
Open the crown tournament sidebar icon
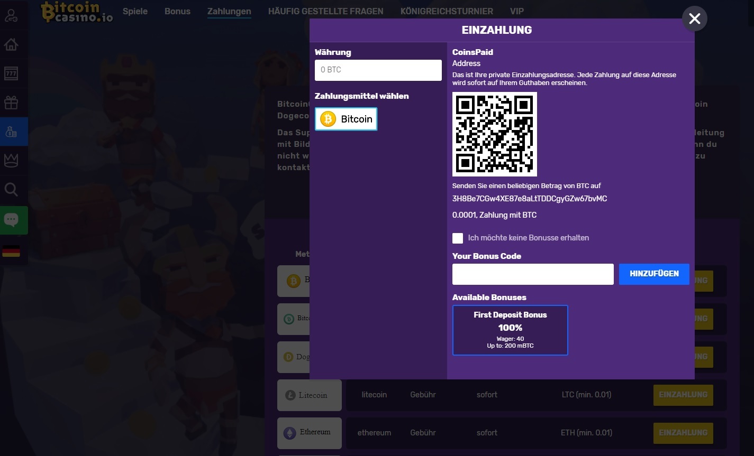pos(11,161)
